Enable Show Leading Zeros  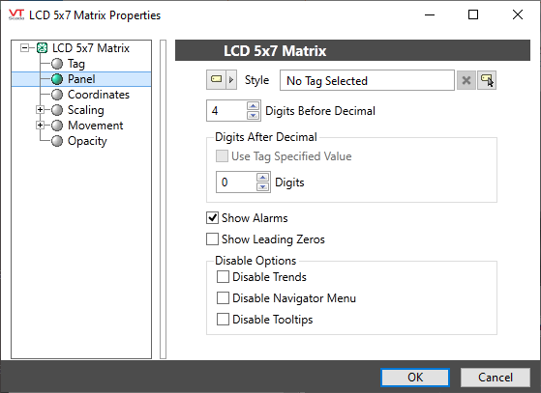pos(212,239)
